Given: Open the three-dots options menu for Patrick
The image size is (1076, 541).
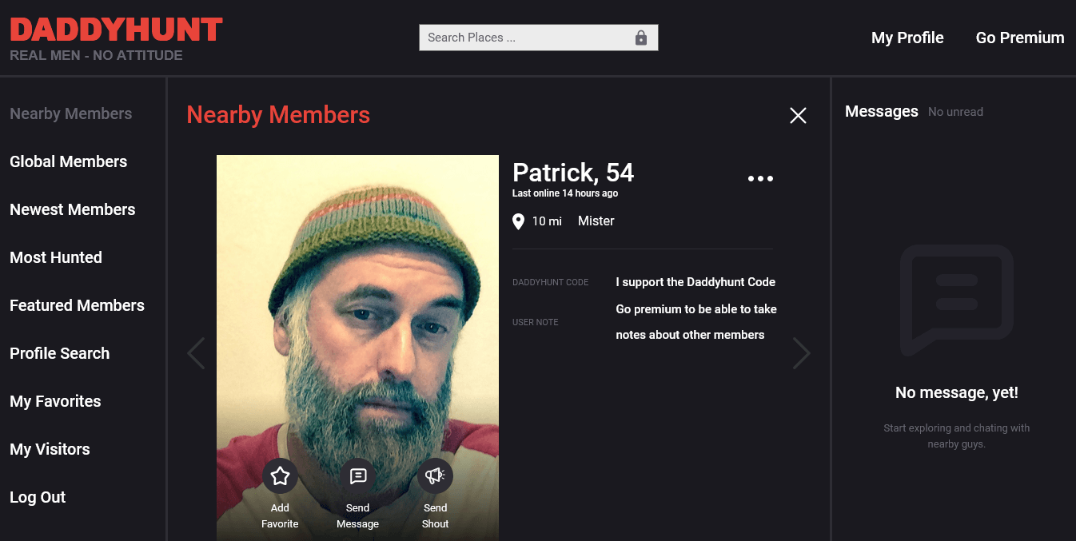Looking at the screenshot, I should (760, 179).
